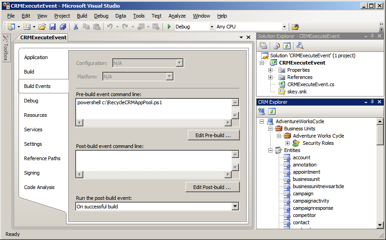Click the Paste clipboard icon
The width and height of the screenshot is (386, 240).
tap(97, 27)
